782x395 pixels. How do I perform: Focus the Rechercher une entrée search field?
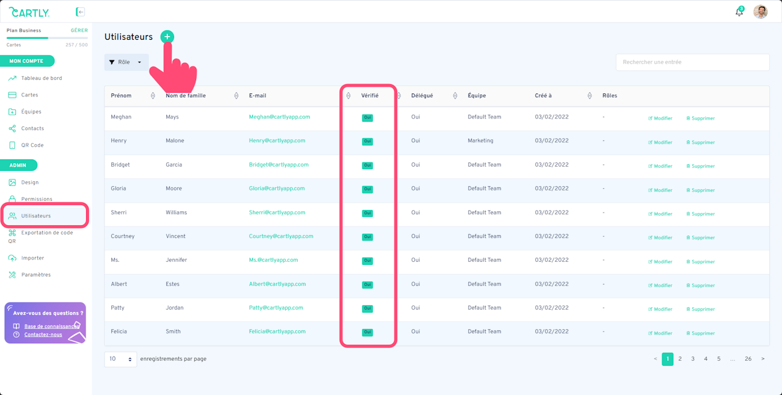(x=692, y=62)
